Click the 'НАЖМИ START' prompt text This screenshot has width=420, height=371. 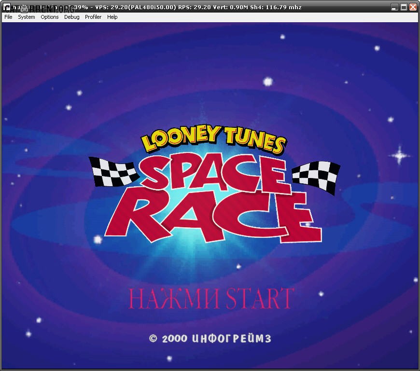(211, 298)
